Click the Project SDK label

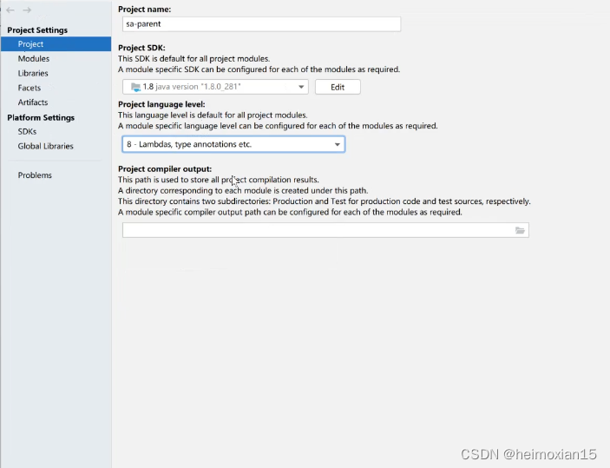141,48
